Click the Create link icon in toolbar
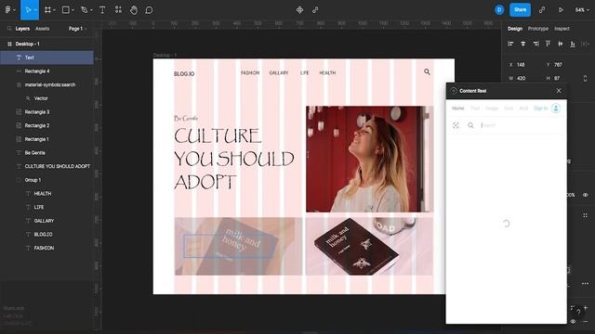Viewport: 595px width, 334px height. pos(315,10)
